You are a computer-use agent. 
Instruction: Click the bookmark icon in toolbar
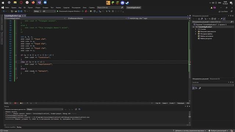113,11
